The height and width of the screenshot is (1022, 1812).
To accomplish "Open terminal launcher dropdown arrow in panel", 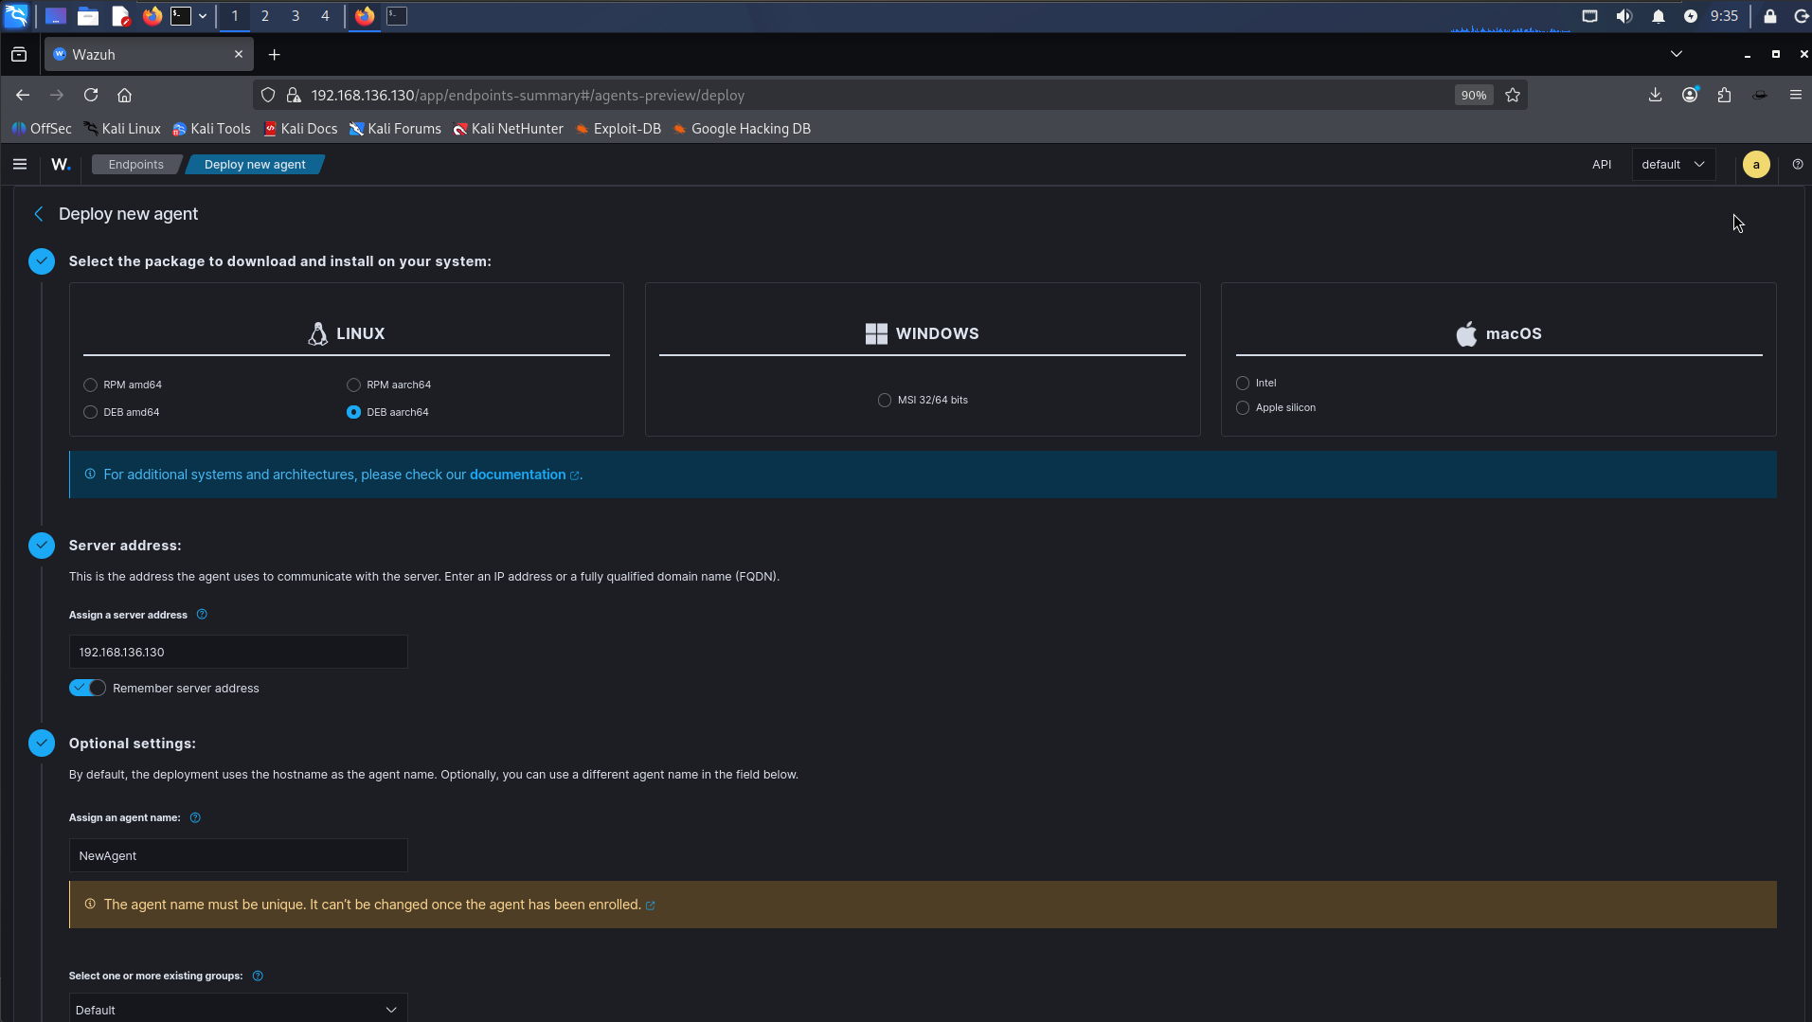I will tap(202, 16).
